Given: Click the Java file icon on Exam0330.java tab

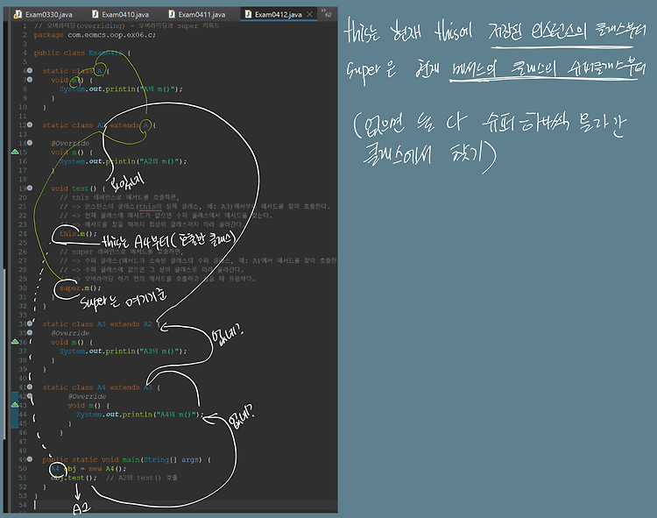Looking at the screenshot, I should pos(18,14).
